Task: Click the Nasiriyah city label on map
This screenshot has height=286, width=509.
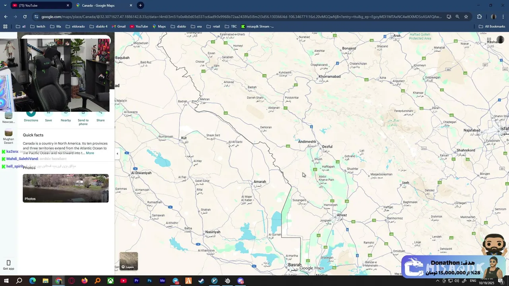Action: (x=213, y=232)
